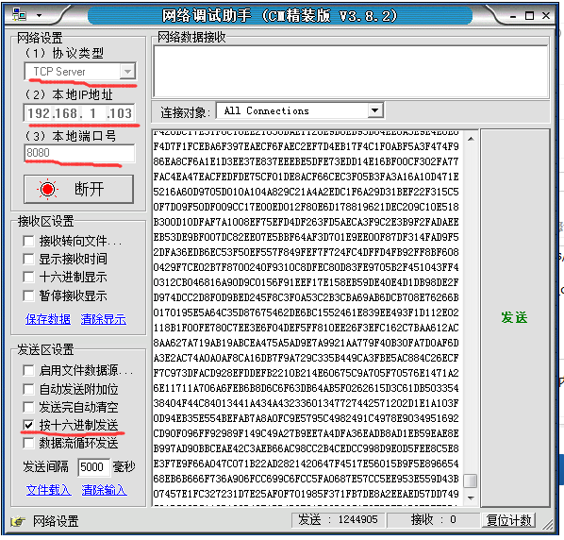Click scroll down arrow of send data area
Image resolution: width=564 pixels, height=540 pixels.
pos(471,498)
